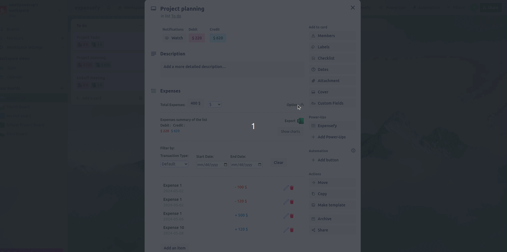Open the Transaction Type Default dropdown
The height and width of the screenshot is (252, 507).
pyautogui.click(x=174, y=164)
